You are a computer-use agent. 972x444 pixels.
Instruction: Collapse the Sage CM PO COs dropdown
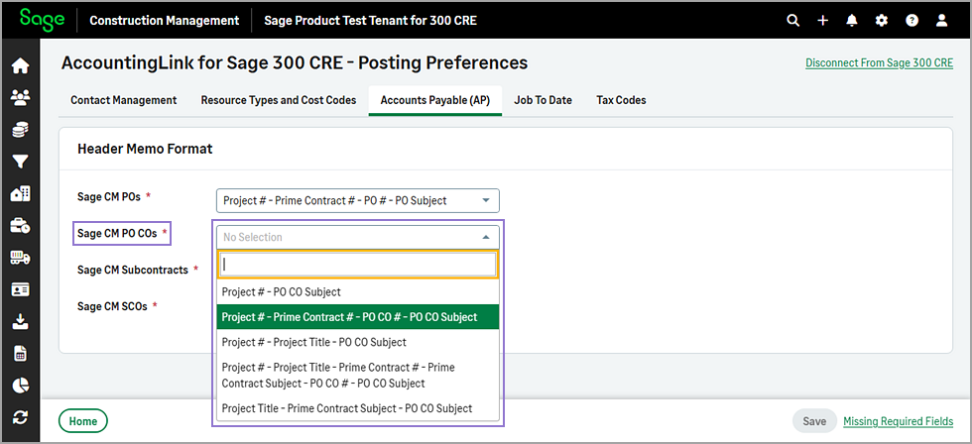(358, 237)
